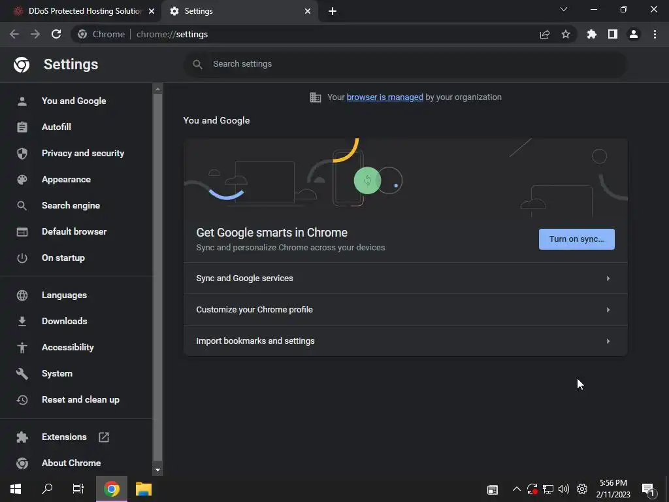The width and height of the screenshot is (669, 502).
Task: Click the Accessibility figure icon
Action: [22, 348]
